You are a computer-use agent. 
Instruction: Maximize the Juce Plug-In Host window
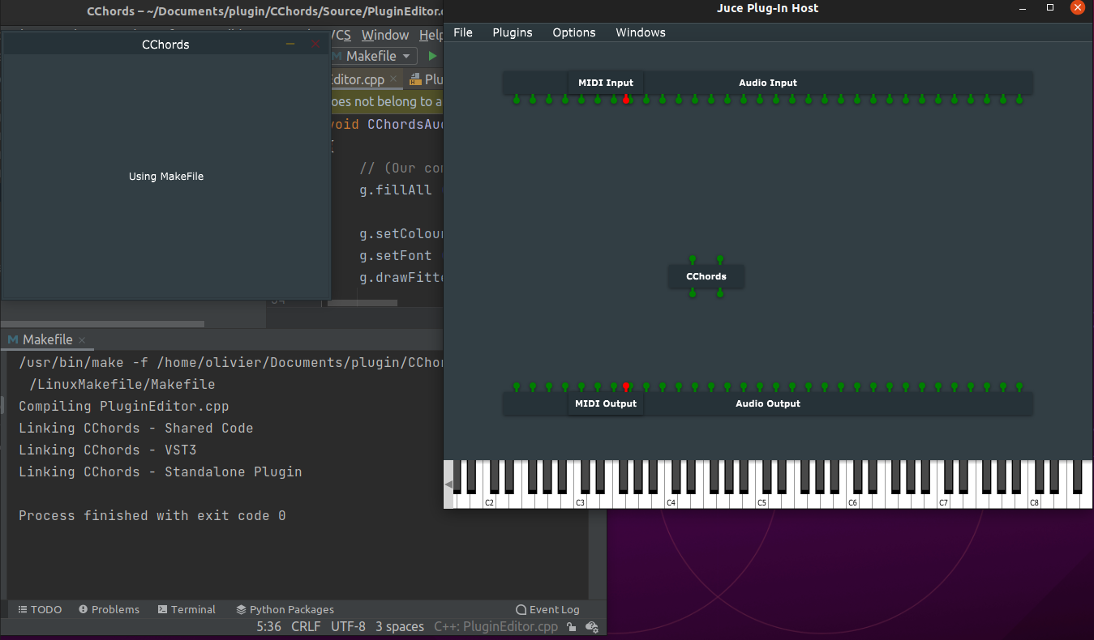pos(1050,7)
